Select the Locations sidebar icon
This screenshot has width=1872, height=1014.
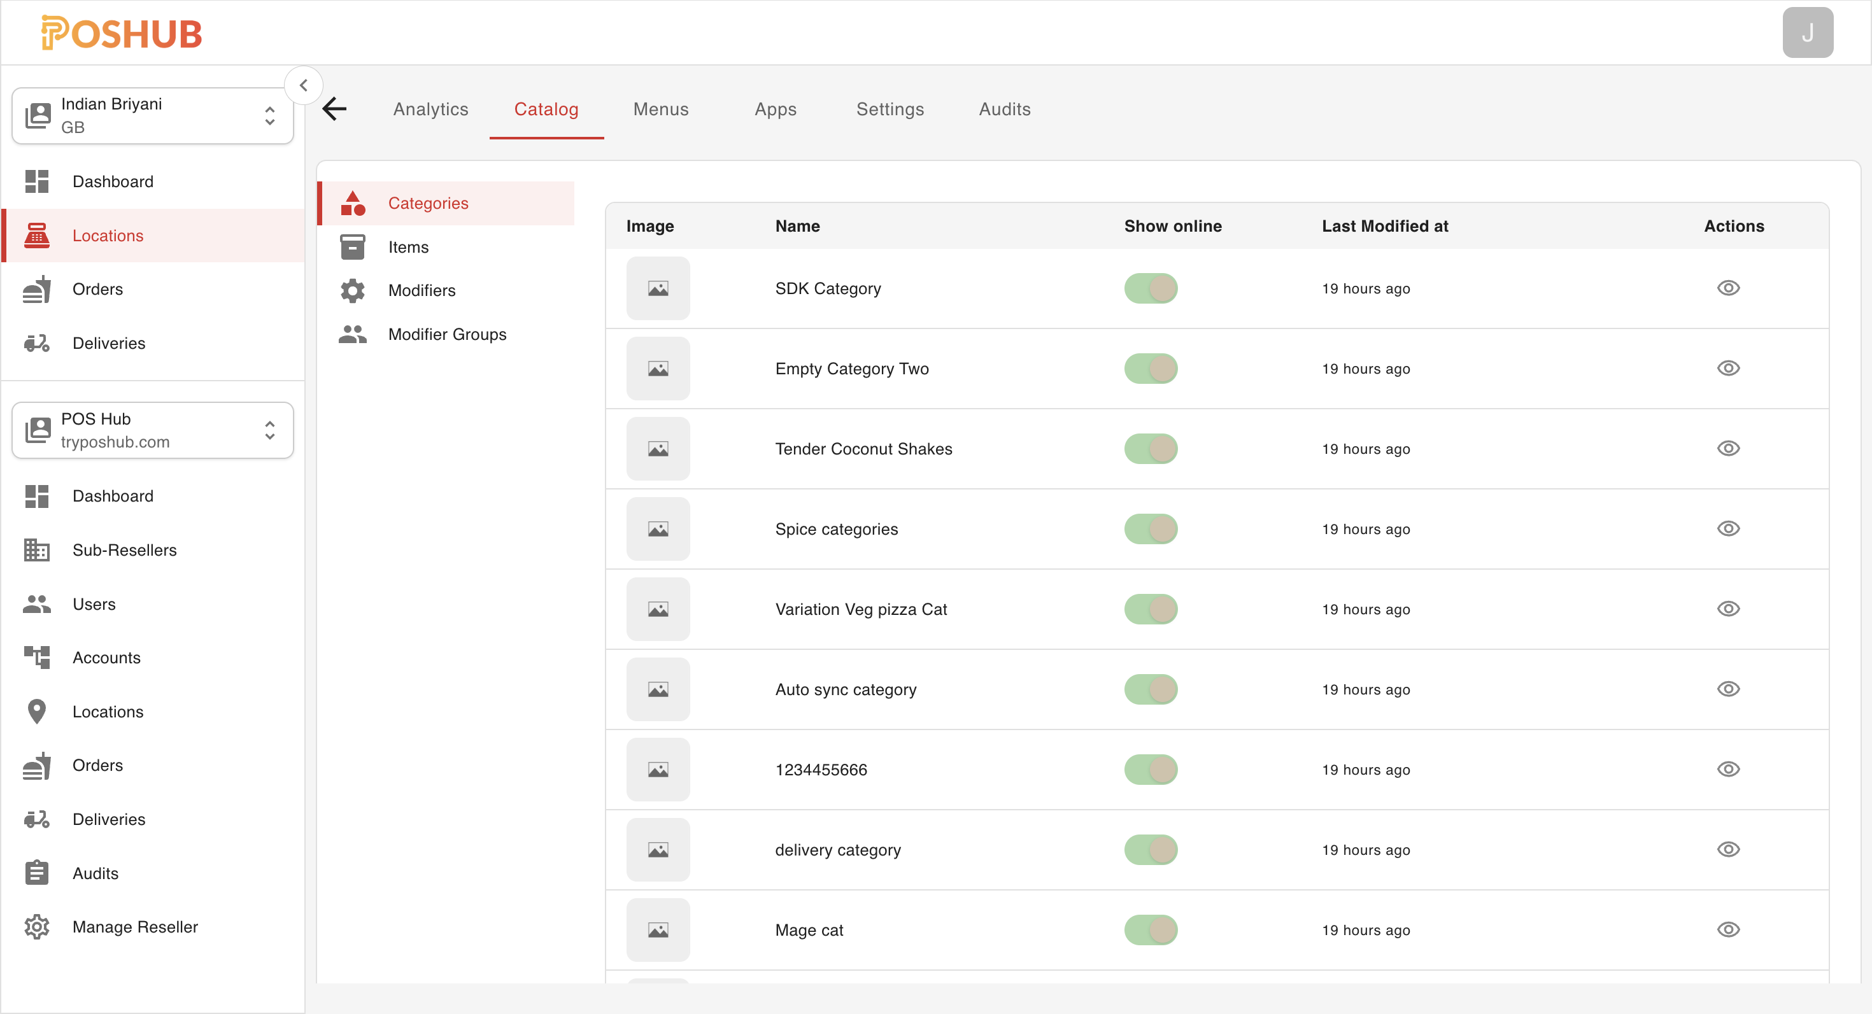pos(37,236)
